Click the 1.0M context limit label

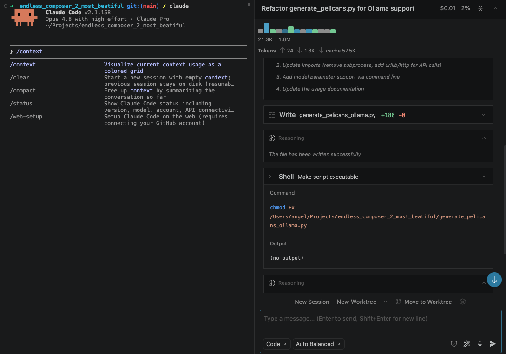pyautogui.click(x=285, y=39)
